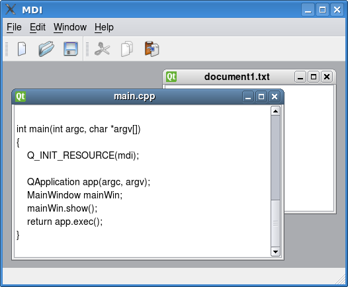Viewport: 348px width, 287px height.
Task: Click the resize grip in status bar corner
Action: [x=341, y=279]
